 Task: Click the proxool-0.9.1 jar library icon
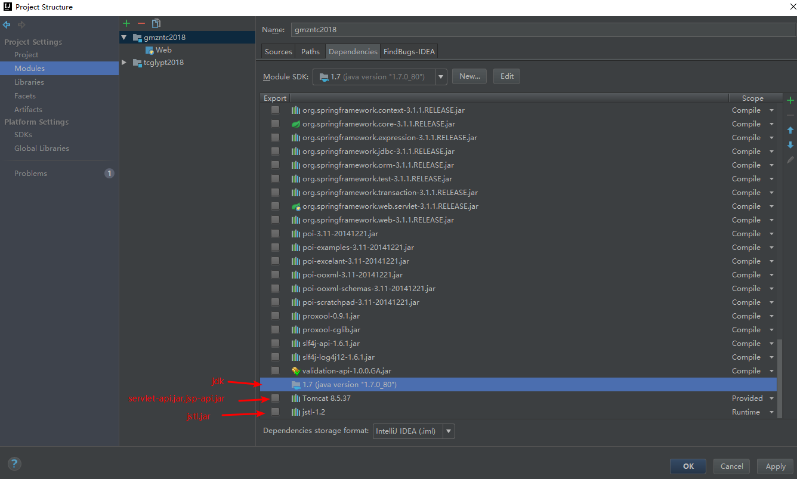click(x=295, y=316)
